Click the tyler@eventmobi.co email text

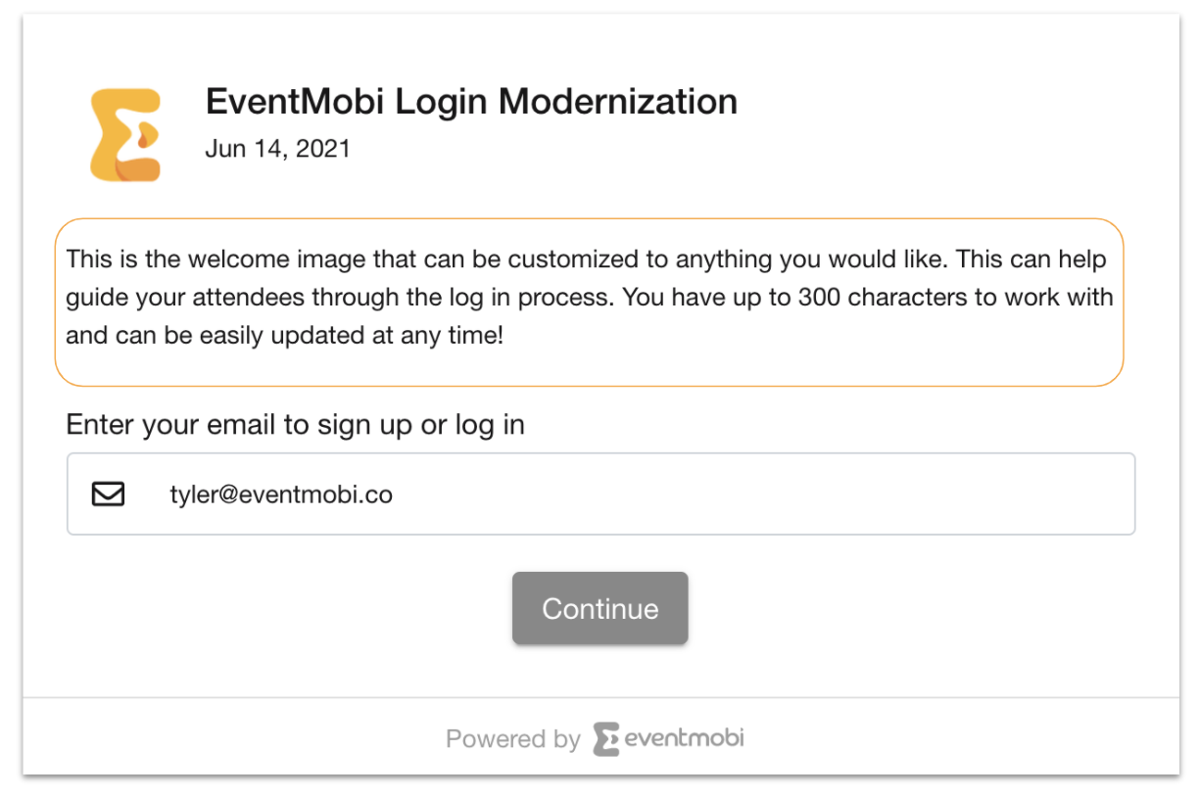281,494
